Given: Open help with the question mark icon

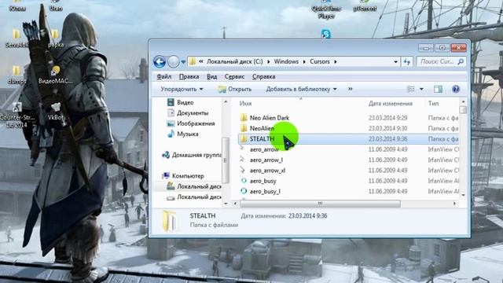Looking at the screenshot, I should (x=456, y=89).
